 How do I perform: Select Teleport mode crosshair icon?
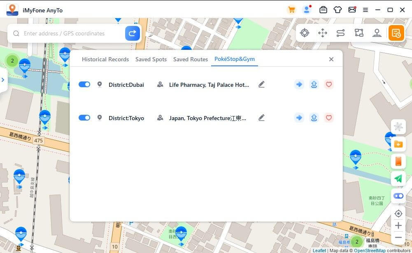[x=305, y=33]
